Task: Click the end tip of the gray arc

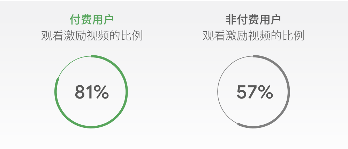Action: [x=239, y=124]
